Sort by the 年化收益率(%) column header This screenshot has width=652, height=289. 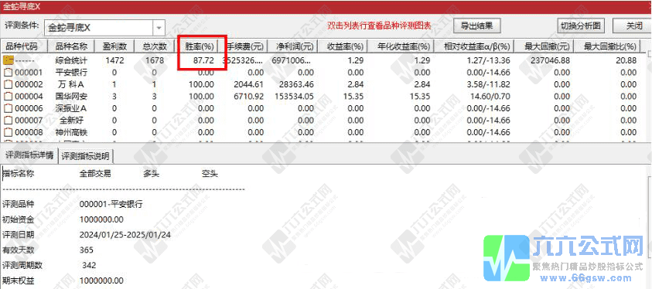tap(401, 46)
